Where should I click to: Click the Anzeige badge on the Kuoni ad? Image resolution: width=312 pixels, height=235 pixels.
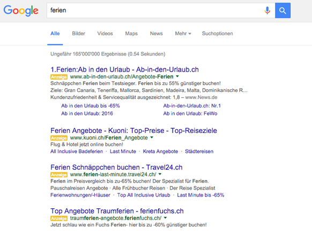click(x=59, y=138)
